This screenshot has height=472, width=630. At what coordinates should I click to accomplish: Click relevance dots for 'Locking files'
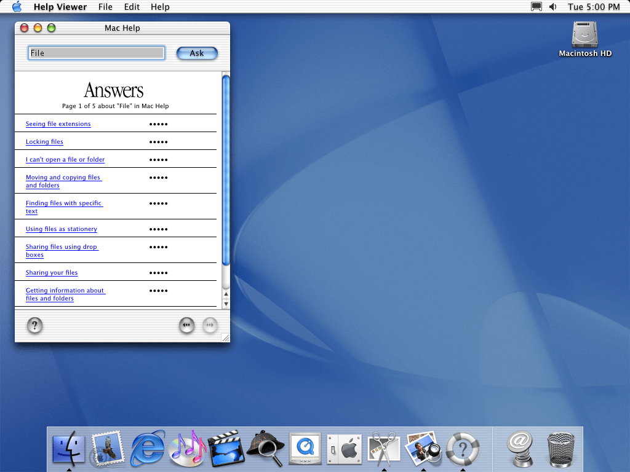(158, 142)
